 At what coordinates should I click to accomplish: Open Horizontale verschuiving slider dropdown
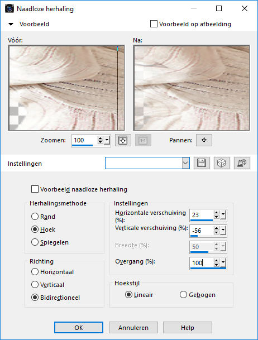coord(223,215)
